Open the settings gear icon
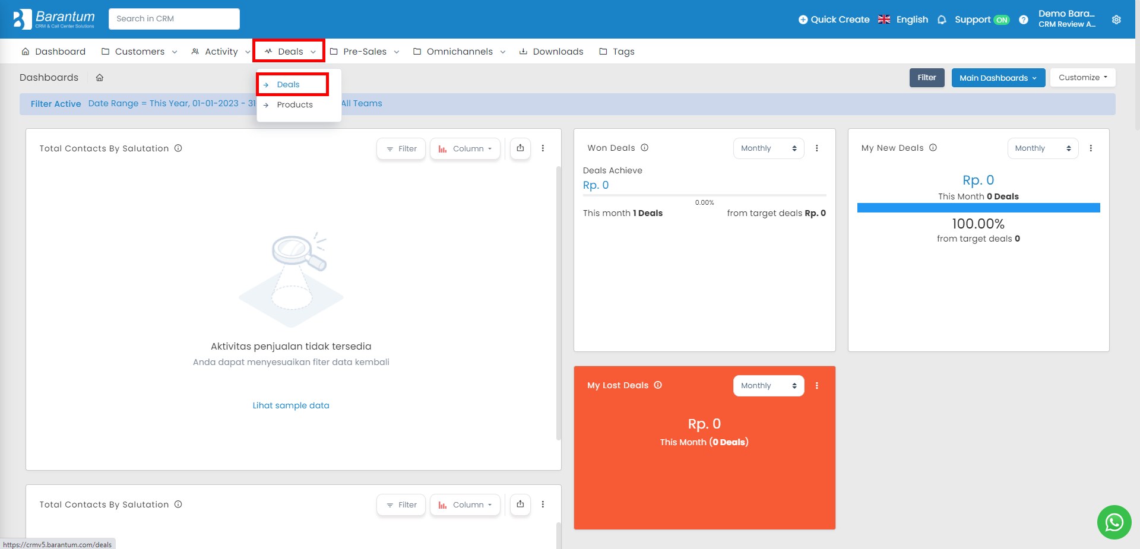The width and height of the screenshot is (1140, 549). coord(1116,20)
